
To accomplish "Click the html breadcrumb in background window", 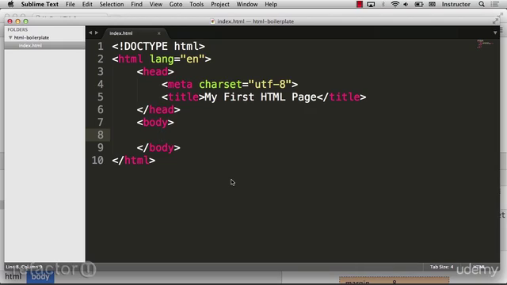I will coord(13,277).
